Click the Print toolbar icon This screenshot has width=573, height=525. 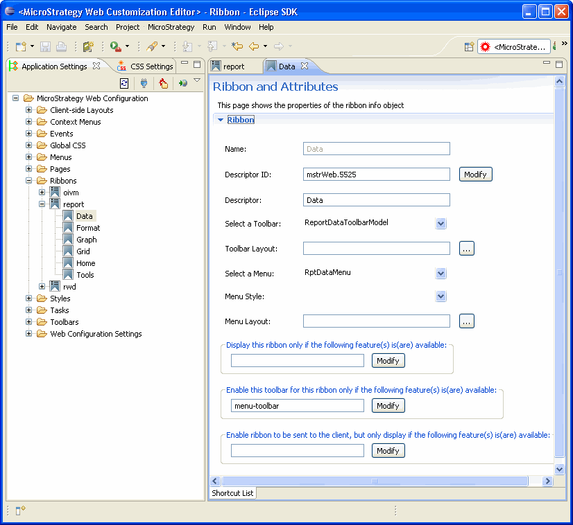tap(61, 46)
